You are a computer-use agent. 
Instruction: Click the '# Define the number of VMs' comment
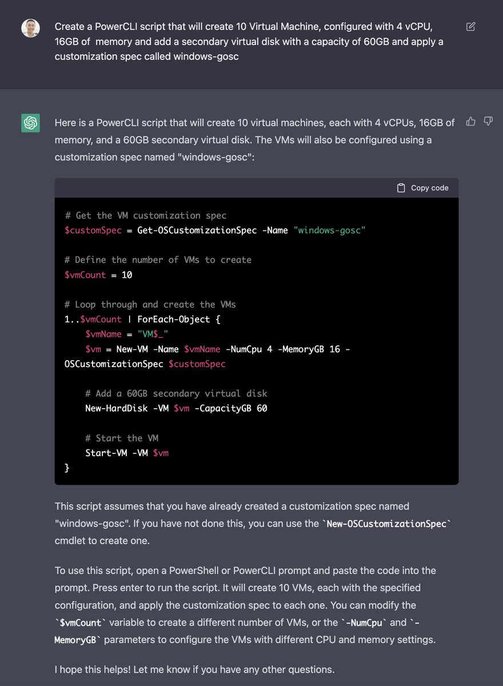coord(158,260)
